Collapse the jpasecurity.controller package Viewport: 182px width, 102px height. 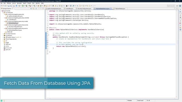click(5, 18)
